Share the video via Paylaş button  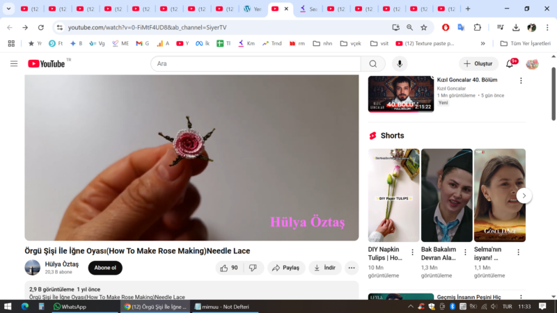click(x=286, y=268)
